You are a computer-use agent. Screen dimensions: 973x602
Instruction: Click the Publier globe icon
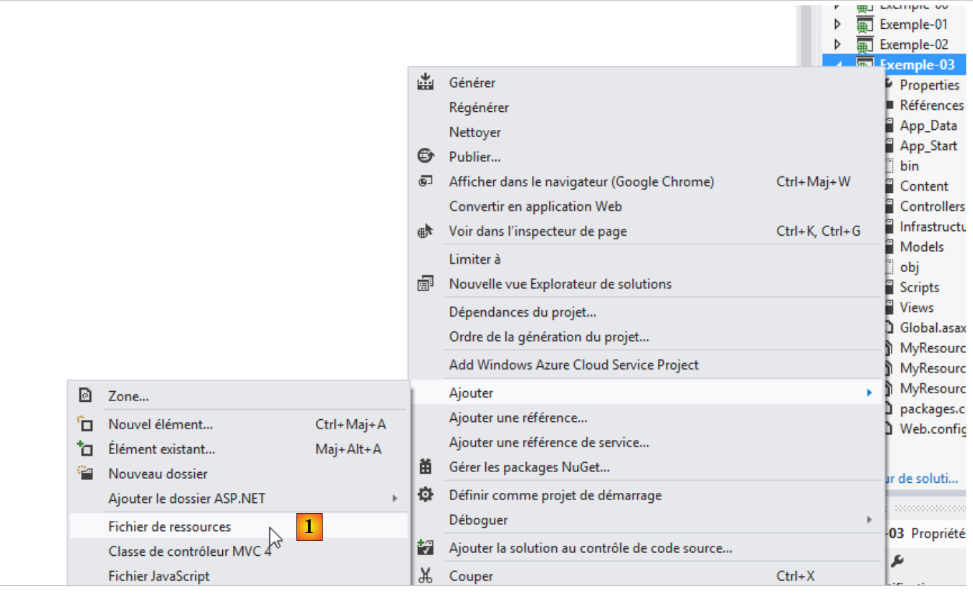(x=426, y=156)
